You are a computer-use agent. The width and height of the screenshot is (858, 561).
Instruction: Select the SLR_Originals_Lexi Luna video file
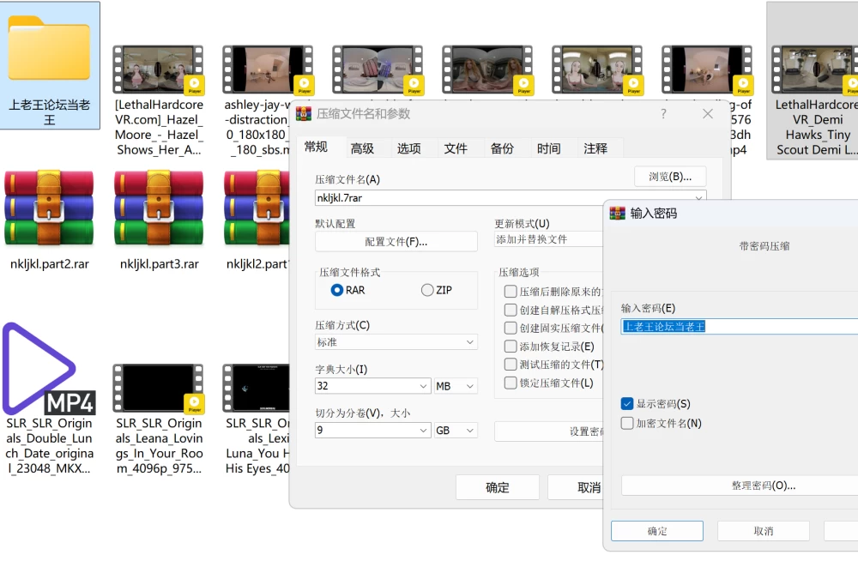coord(256,388)
